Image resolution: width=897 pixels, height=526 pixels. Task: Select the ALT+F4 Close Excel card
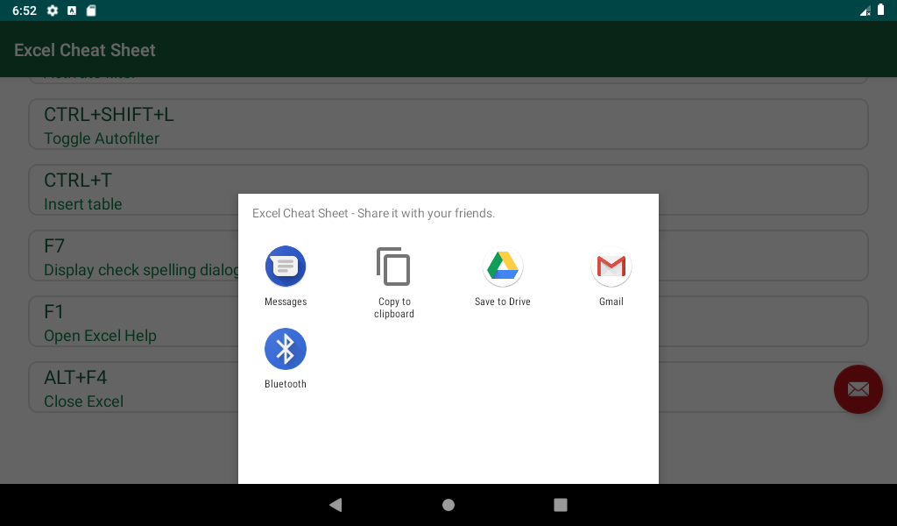448,387
